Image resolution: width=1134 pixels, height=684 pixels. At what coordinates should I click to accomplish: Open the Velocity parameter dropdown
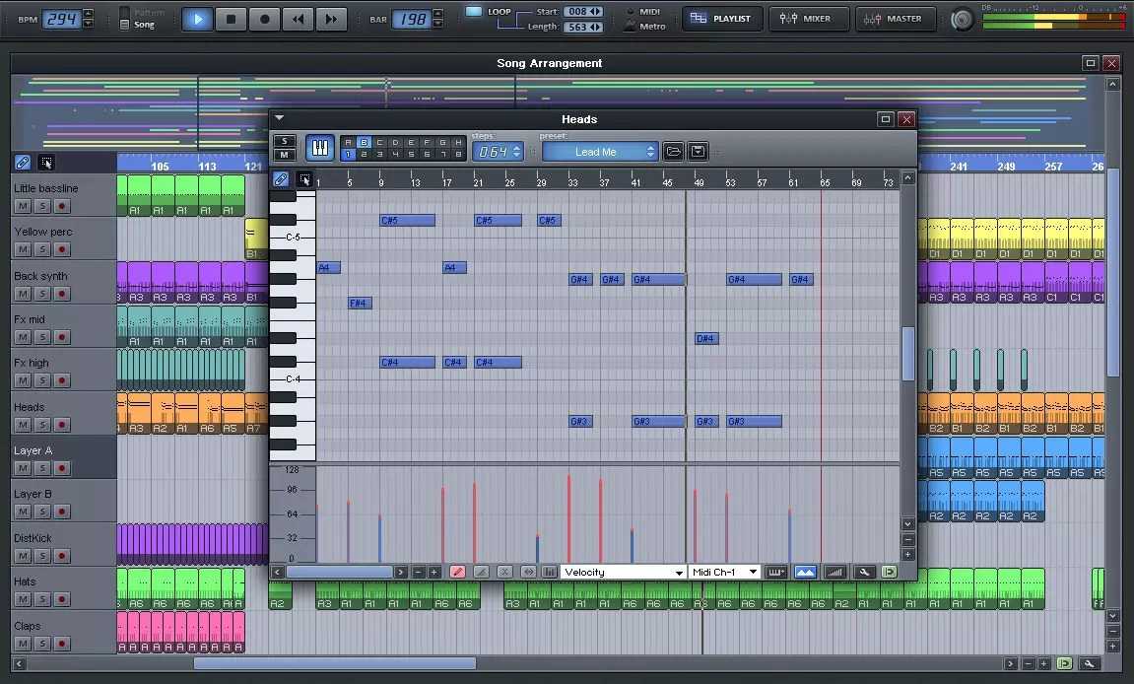pos(624,572)
